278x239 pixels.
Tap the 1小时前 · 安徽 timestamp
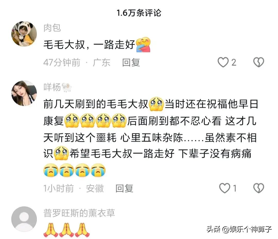[x=74, y=188]
